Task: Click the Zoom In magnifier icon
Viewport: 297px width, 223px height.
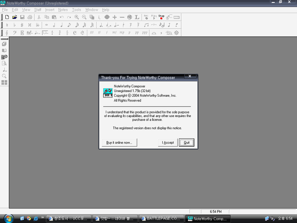Action: click(77, 17)
